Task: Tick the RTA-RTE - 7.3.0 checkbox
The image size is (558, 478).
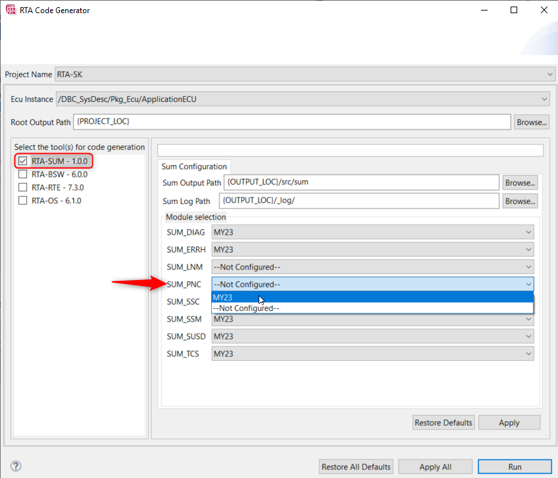Action: coord(23,187)
